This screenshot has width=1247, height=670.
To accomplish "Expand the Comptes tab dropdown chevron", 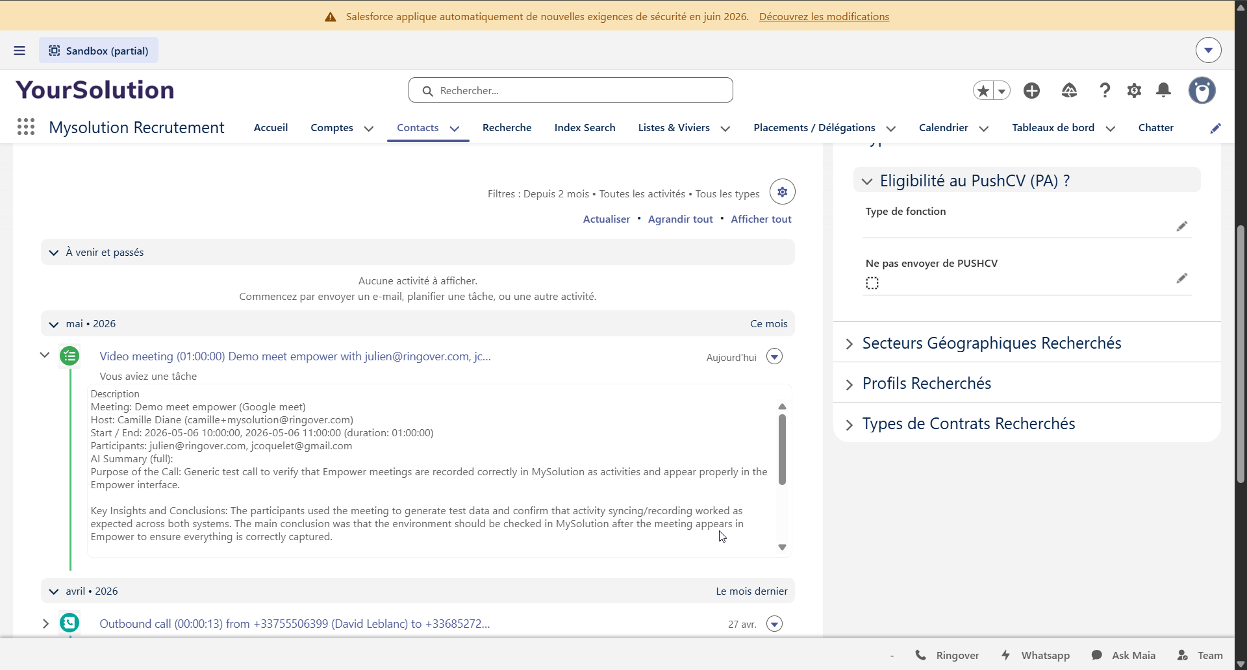I will (369, 129).
